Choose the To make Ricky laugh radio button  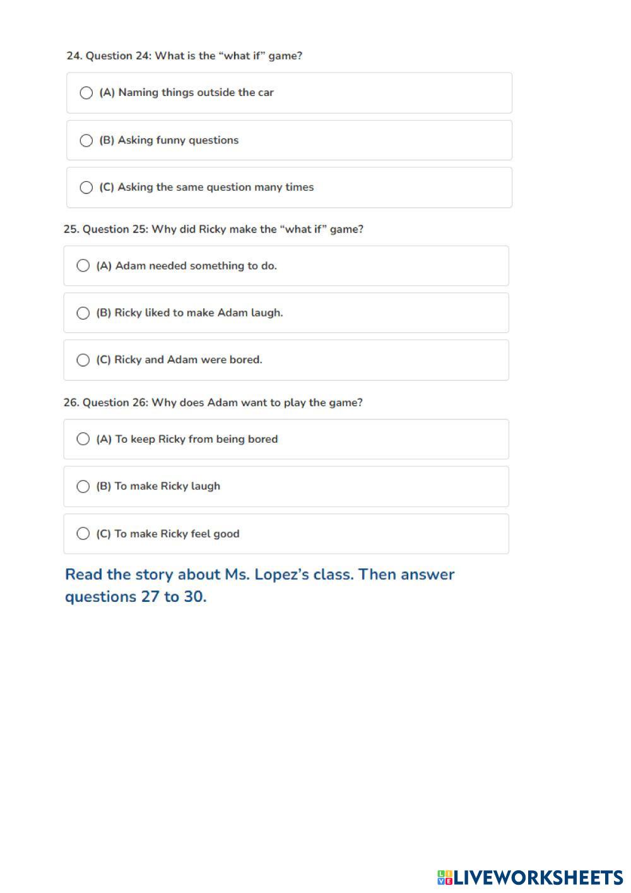tap(83, 486)
